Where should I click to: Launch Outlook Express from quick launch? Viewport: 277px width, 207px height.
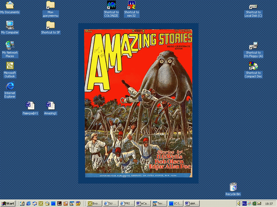pyautogui.click(x=34, y=203)
